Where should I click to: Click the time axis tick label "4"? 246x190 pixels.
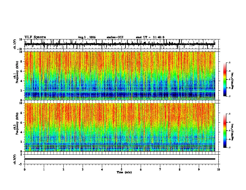pyautogui.click(x=102, y=170)
